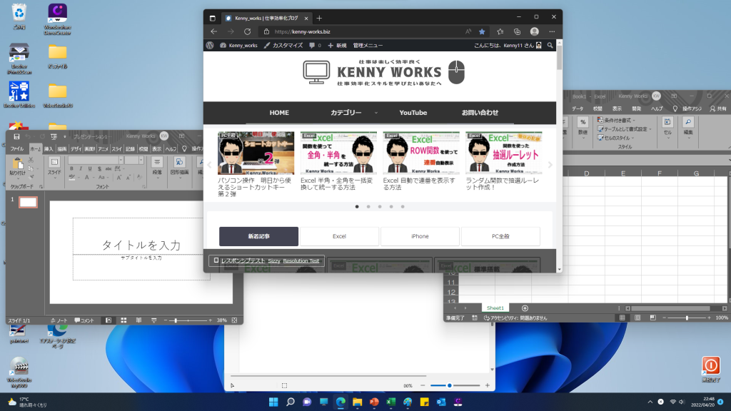
Task: Open PowerPoint from the taskbar
Action: pos(373,402)
